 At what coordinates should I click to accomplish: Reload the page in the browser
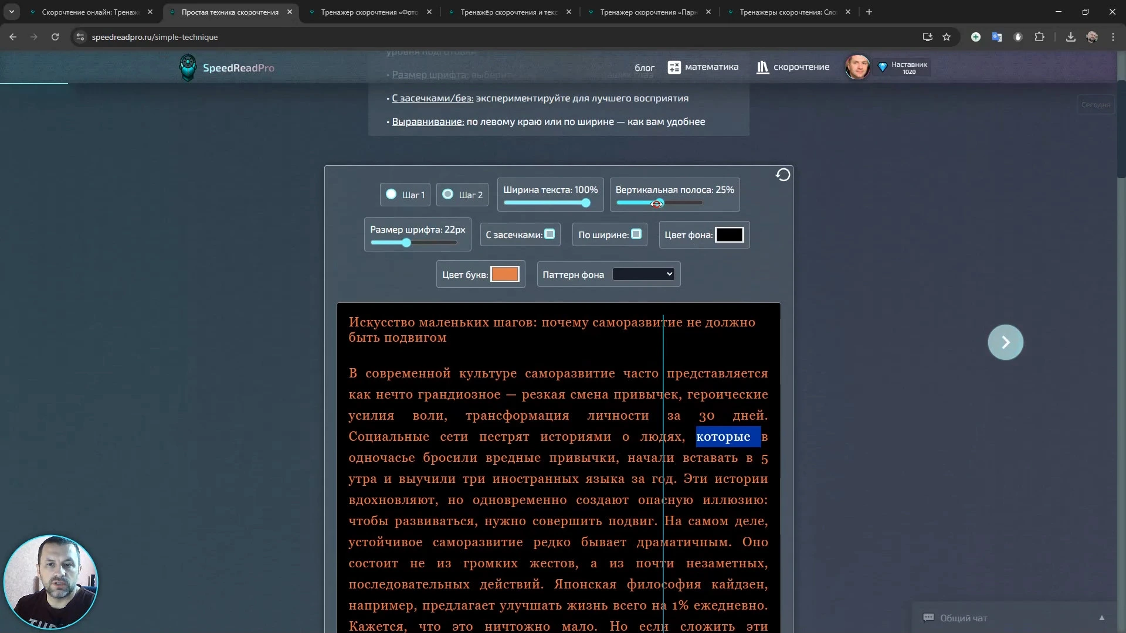pyautogui.click(x=55, y=37)
